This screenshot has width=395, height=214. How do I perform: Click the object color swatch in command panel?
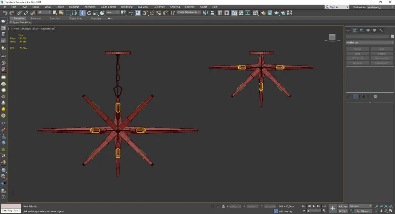tap(392, 37)
